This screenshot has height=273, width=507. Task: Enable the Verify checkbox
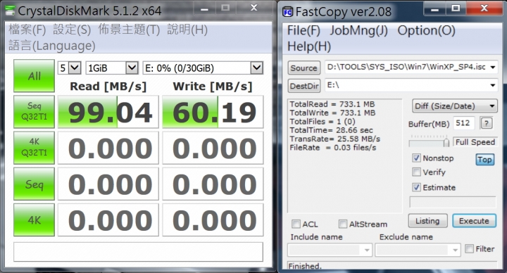coord(416,172)
